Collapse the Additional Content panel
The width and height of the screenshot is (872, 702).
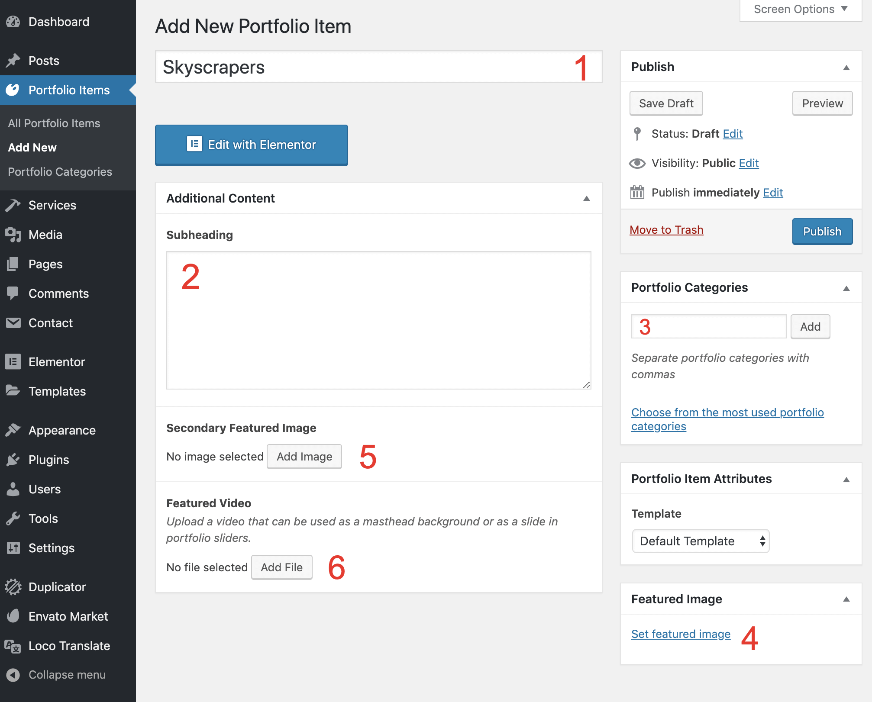point(586,198)
